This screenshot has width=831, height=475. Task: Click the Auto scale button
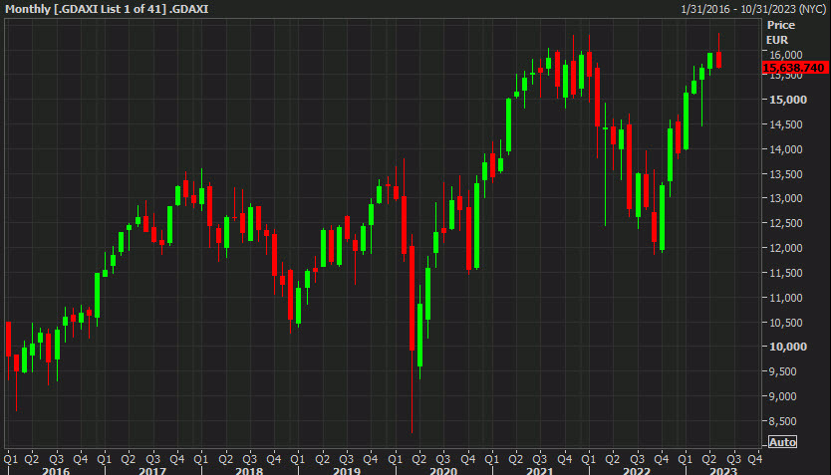coord(782,441)
